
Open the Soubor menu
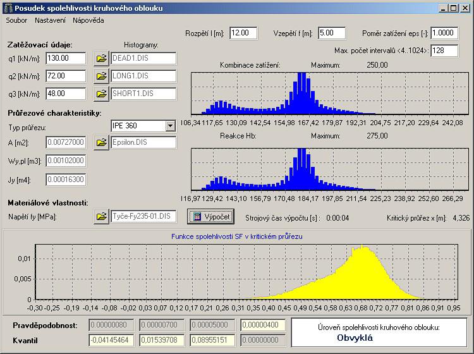[x=16, y=21]
